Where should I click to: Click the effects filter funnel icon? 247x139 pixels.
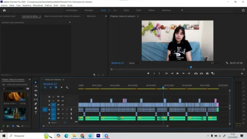coord(94,75)
